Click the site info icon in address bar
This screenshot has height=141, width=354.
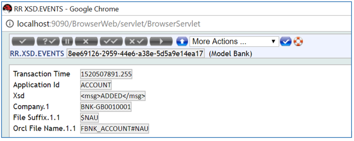click(x=10, y=24)
